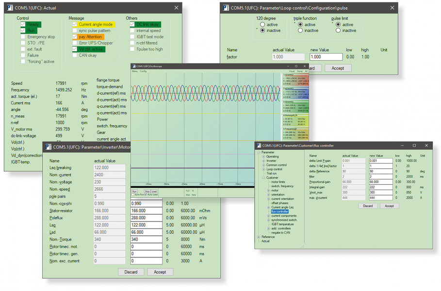
Task: Collapse the Parameter root tree node
Action: tap(259, 152)
